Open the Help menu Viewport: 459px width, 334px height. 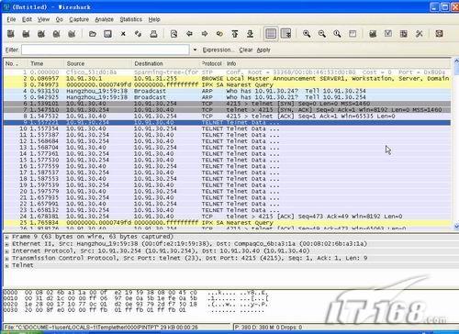[x=154, y=19]
